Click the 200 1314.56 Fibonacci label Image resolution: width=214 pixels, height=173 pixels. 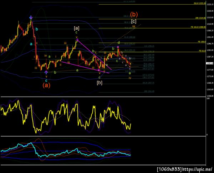tap(200, 18)
